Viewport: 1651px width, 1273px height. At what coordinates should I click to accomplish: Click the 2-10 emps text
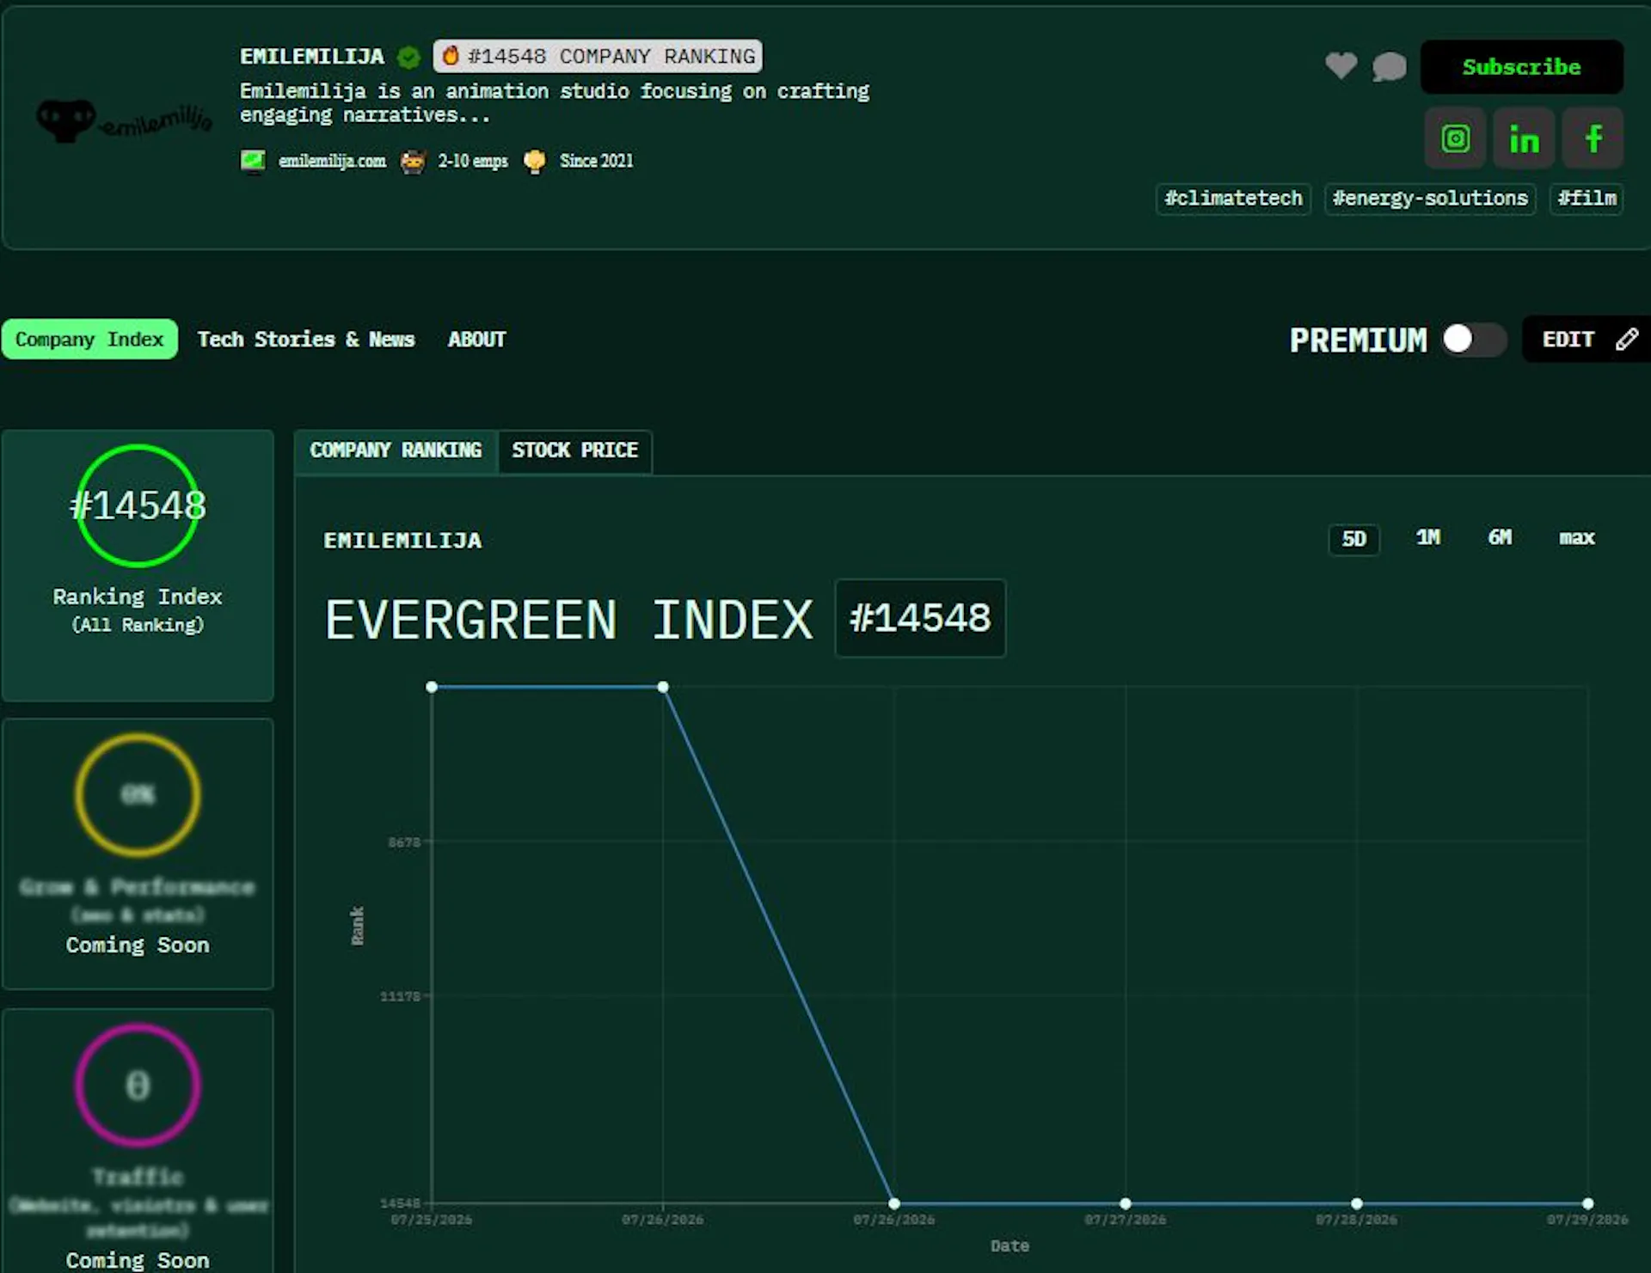(x=473, y=161)
